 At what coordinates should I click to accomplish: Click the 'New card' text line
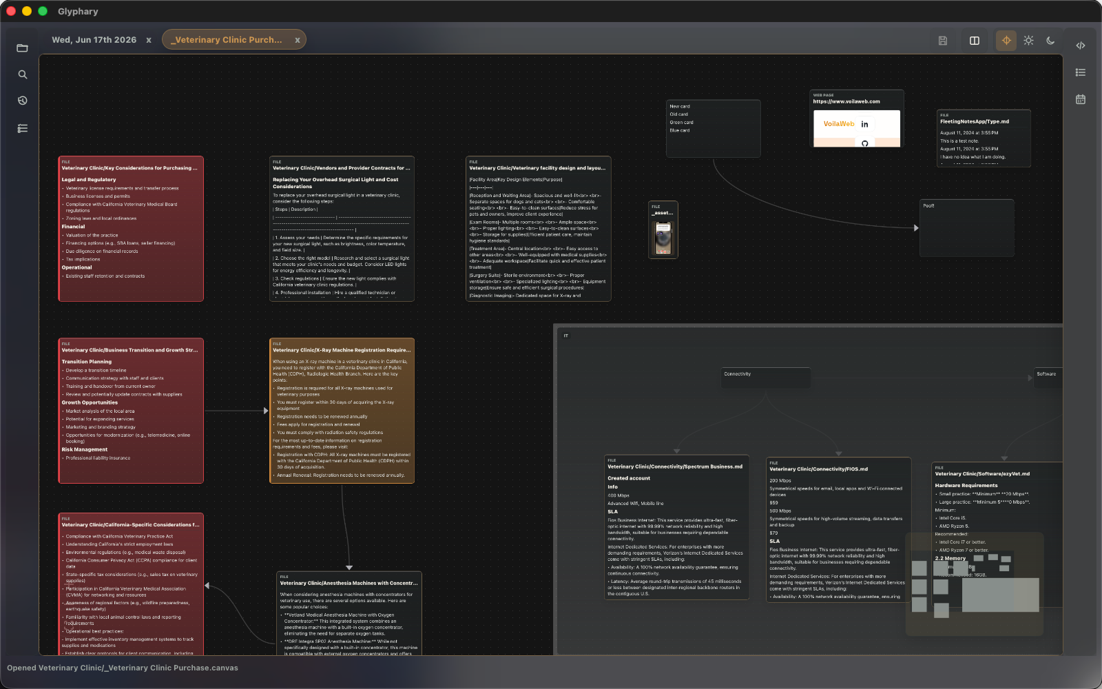coord(679,107)
